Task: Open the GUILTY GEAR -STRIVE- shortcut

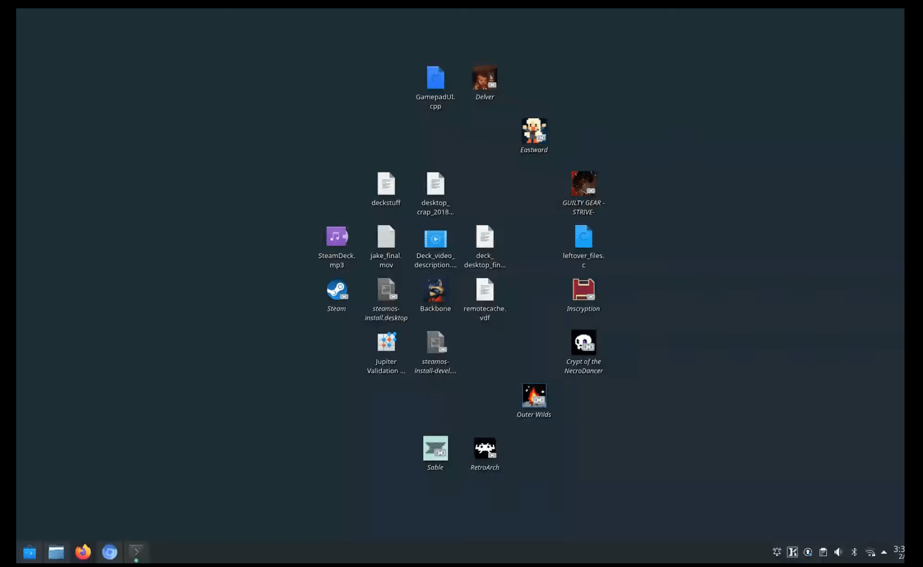Action: coord(583,184)
